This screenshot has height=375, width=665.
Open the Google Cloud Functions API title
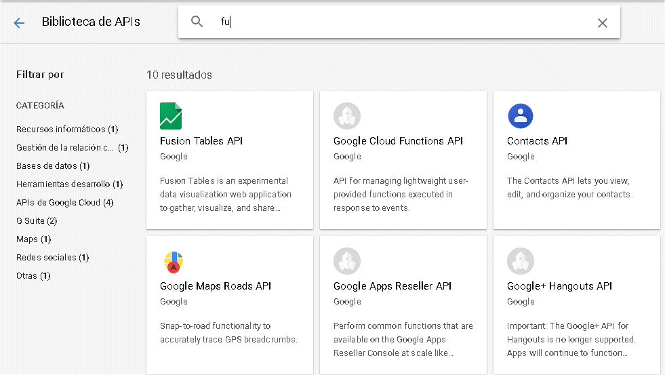(398, 141)
